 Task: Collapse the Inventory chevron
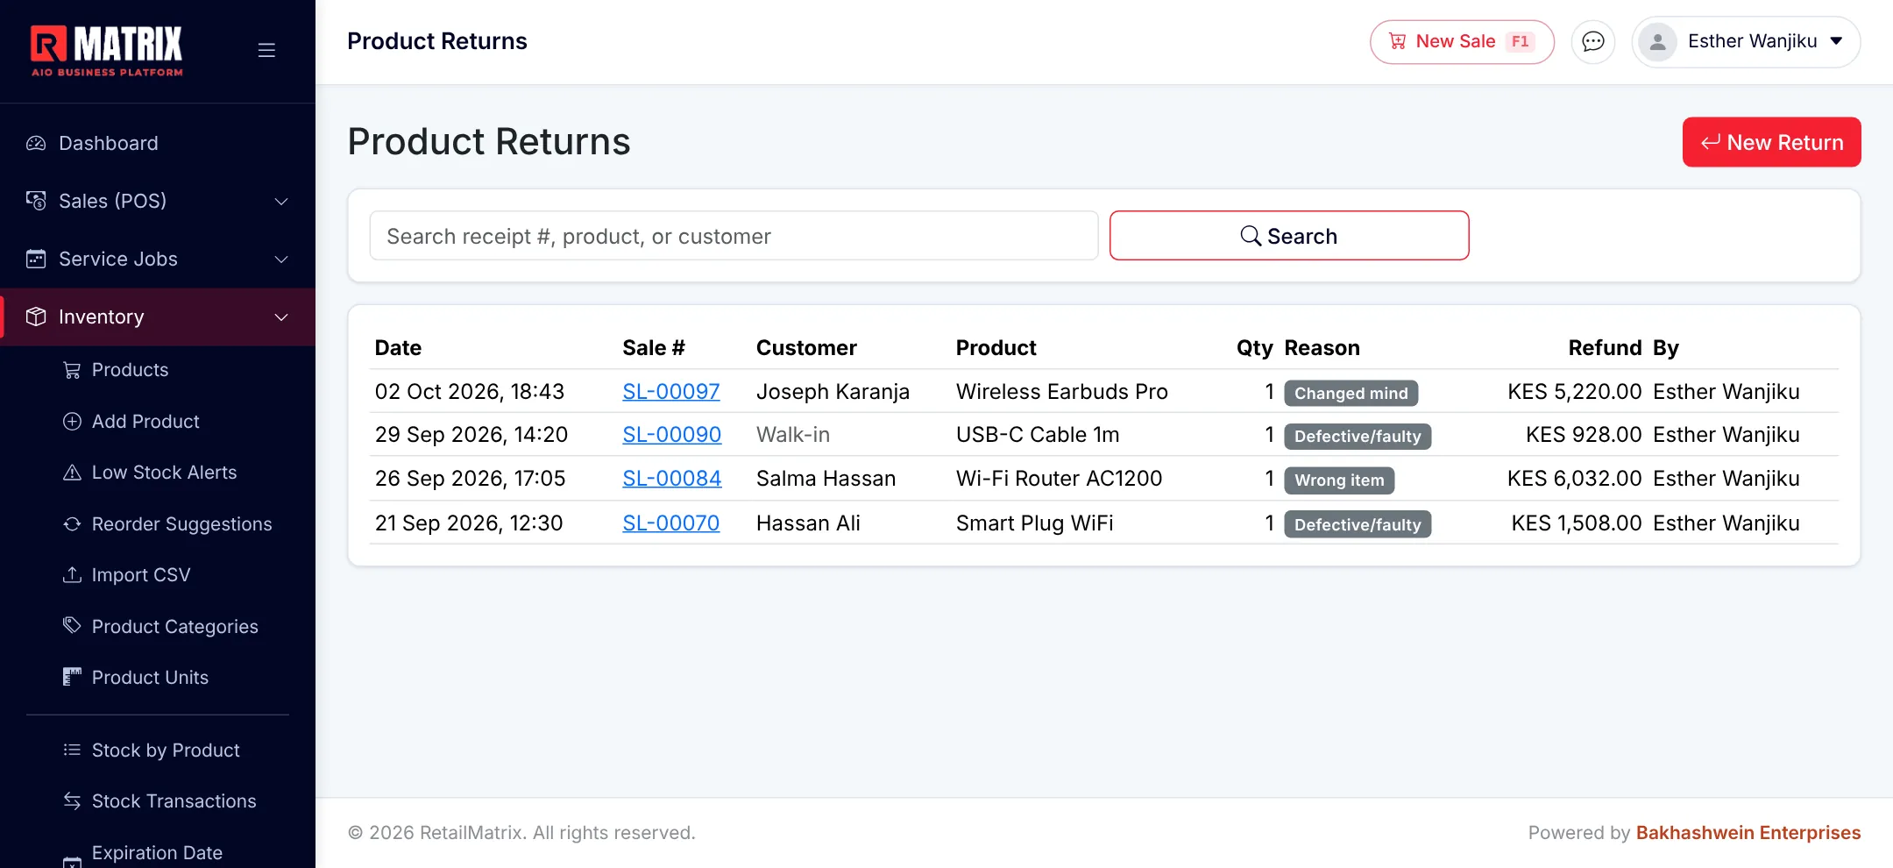[281, 317]
